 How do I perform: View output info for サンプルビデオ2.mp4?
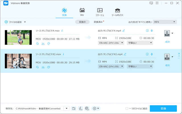(147, 54)
